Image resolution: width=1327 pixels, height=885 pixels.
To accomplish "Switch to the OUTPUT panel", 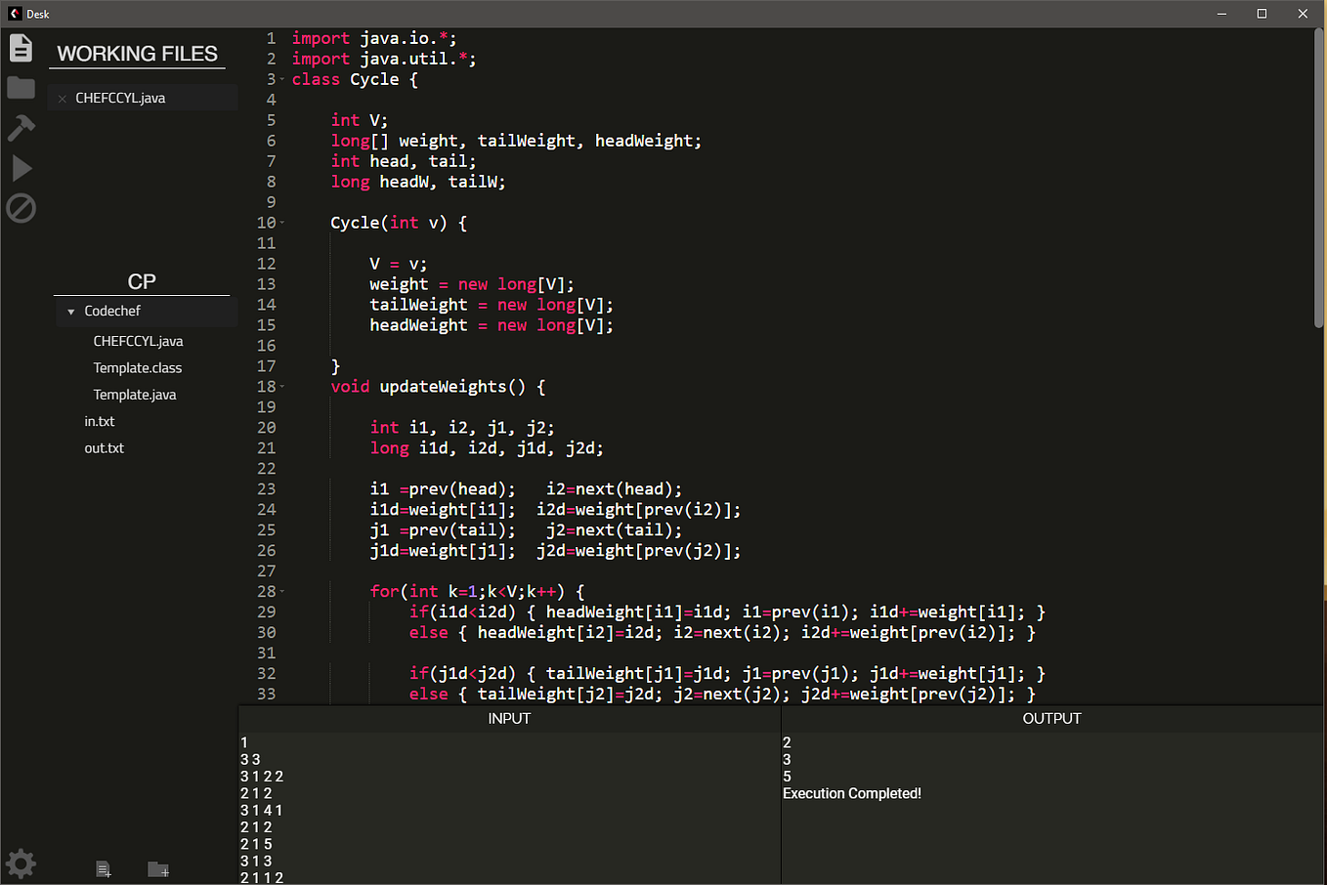I will [x=1051, y=718].
